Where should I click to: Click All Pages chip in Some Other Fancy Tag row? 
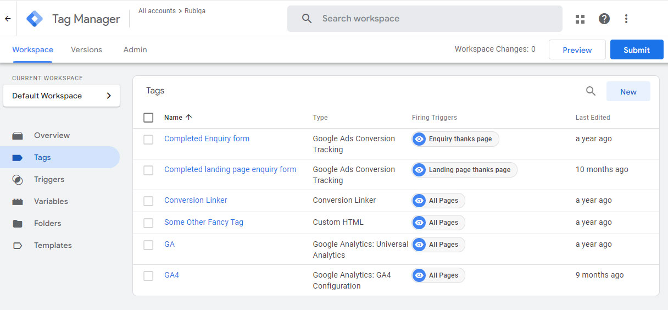point(438,223)
